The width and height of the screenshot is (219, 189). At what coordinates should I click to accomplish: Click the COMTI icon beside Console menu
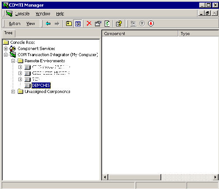tap(9, 14)
